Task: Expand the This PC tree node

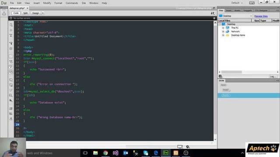Action: 223,28
